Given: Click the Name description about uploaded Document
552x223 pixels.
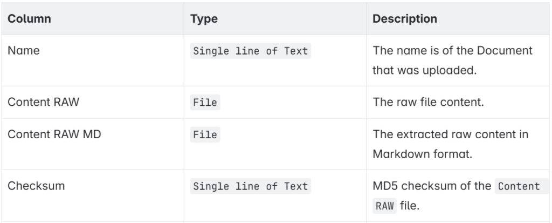Looking at the screenshot, I should coord(453,60).
